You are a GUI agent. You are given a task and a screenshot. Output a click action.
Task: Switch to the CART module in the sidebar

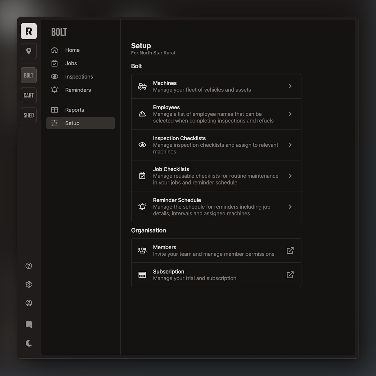pyautogui.click(x=29, y=95)
